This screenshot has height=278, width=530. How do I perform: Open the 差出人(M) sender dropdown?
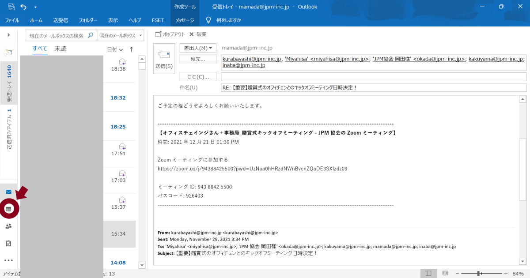coord(198,48)
